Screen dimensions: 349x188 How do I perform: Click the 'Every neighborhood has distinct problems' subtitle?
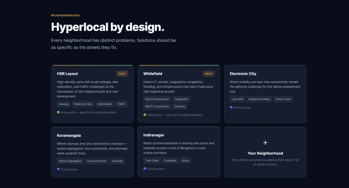113,44
